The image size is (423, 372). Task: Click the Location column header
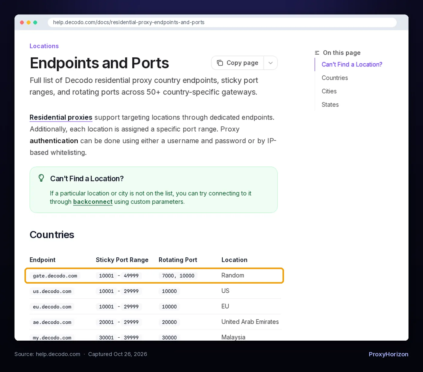coord(234,260)
